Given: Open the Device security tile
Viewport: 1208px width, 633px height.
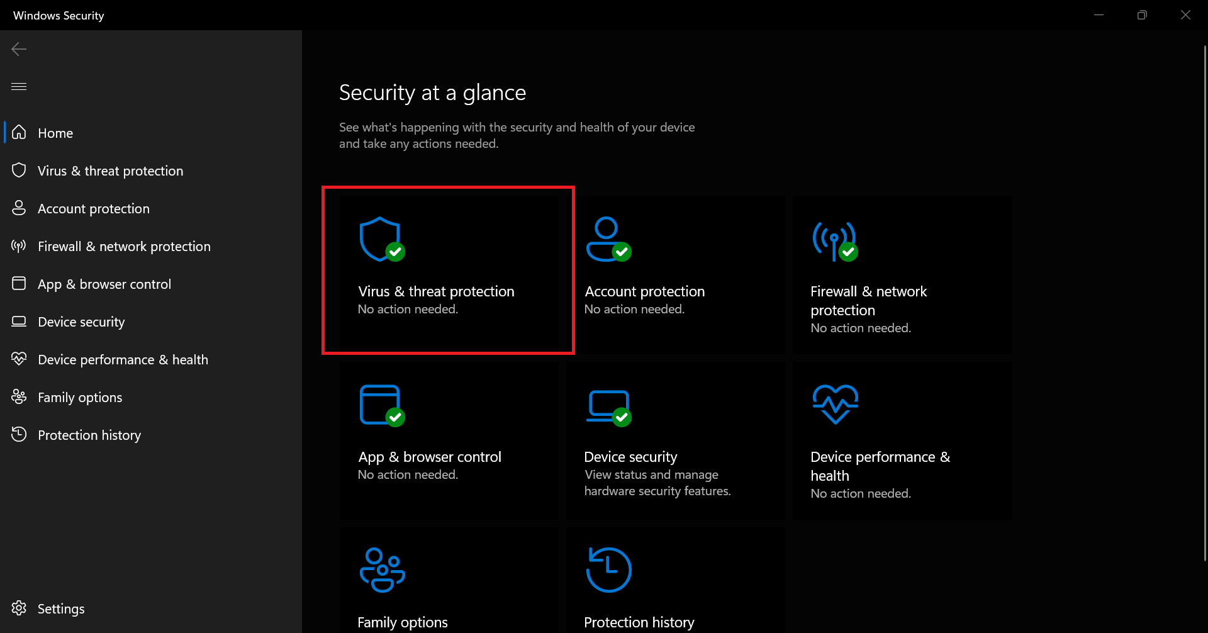Looking at the screenshot, I should click(x=674, y=439).
